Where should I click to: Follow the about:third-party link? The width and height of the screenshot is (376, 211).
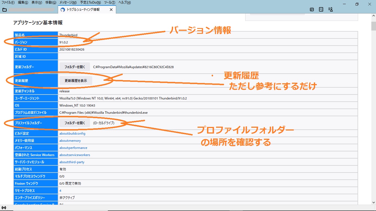[x=72, y=162]
